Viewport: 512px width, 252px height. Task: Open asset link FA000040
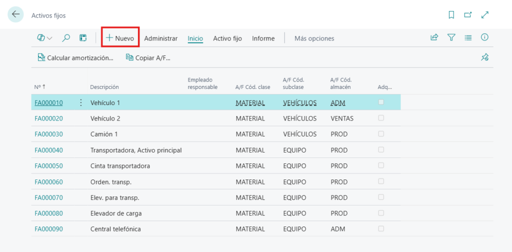click(48, 150)
